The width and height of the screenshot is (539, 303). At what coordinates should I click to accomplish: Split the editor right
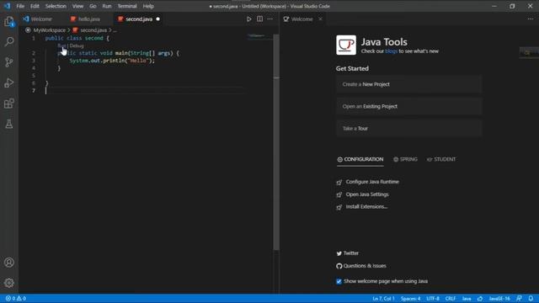click(x=260, y=19)
